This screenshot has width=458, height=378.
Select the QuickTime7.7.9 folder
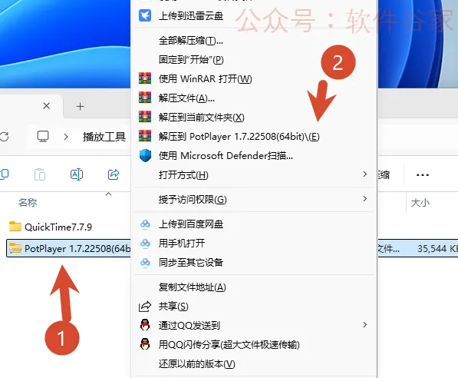pyautogui.click(x=58, y=227)
